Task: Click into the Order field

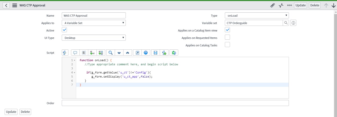Action: coord(175,103)
